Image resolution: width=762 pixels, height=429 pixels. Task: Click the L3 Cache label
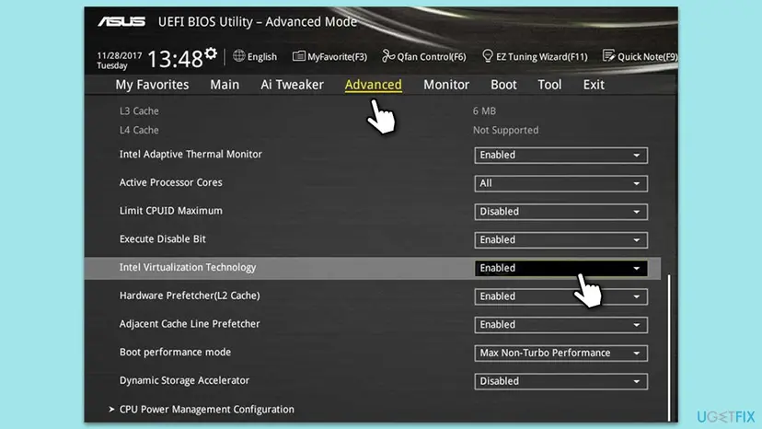tap(139, 110)
